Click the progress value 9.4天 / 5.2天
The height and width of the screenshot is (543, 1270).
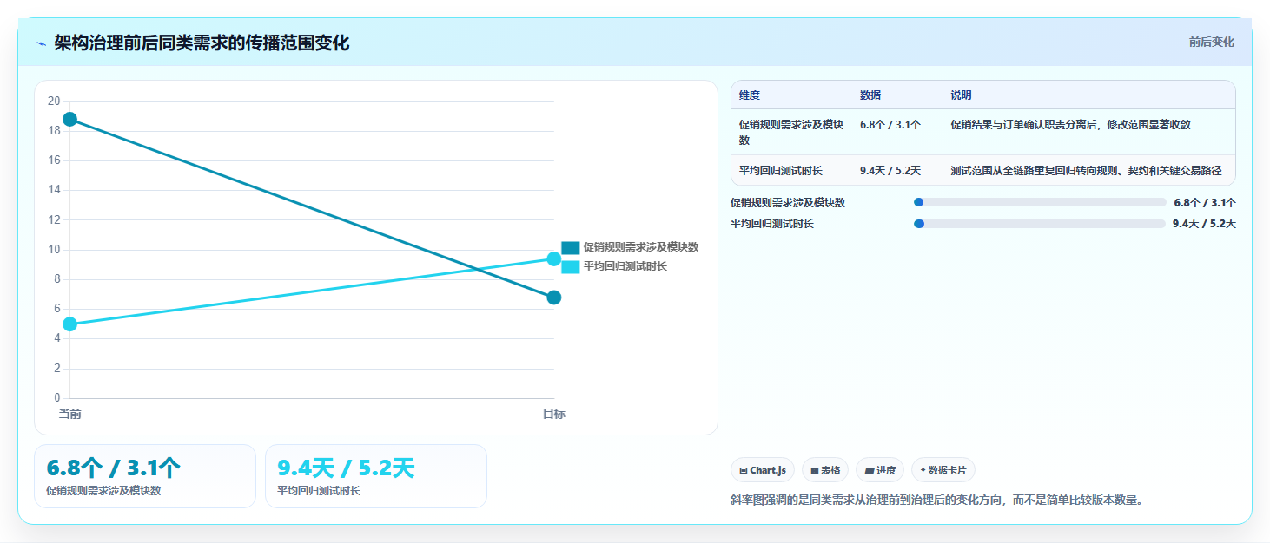(x=1204, y=224)
